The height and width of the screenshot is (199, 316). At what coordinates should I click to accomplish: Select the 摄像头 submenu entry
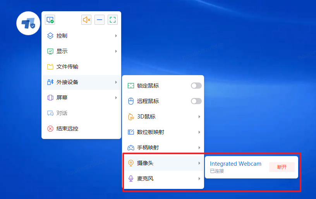(163, 163)
